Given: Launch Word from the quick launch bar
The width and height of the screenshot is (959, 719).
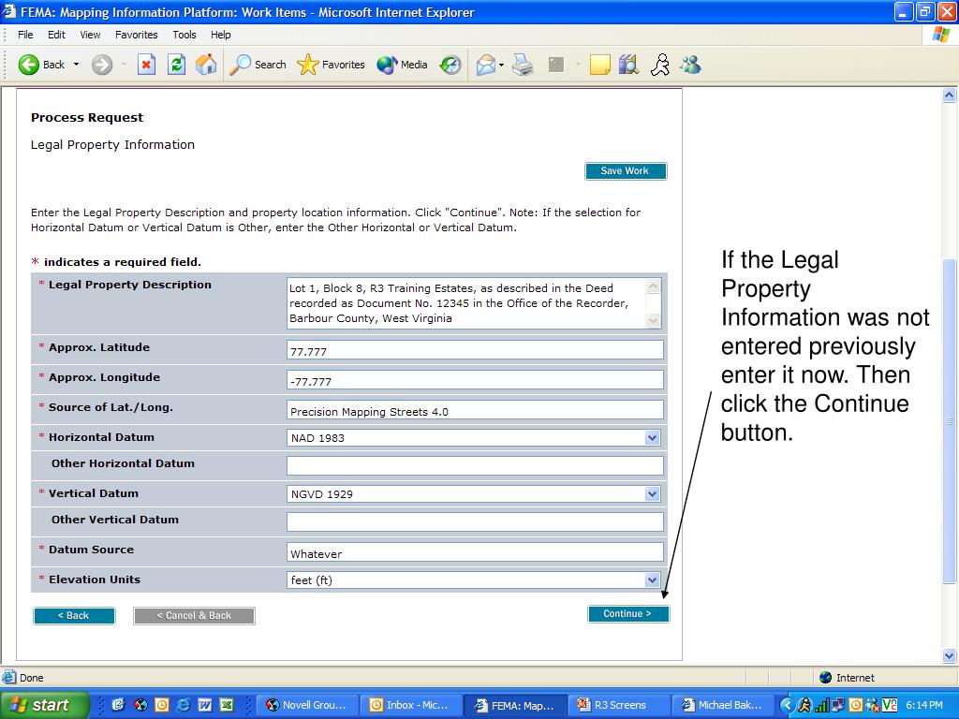Looking at the screenshot, I should tap(204, 705).
